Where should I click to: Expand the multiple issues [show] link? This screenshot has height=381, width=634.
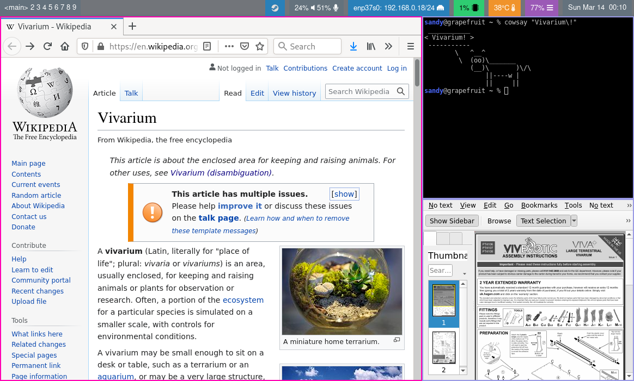coord(344,193)
